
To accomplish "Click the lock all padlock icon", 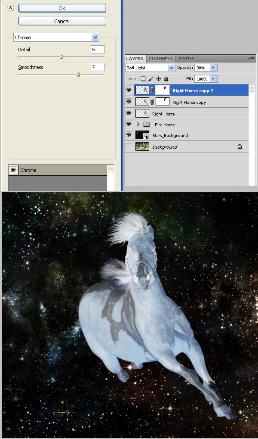I will tap(166, 79).
